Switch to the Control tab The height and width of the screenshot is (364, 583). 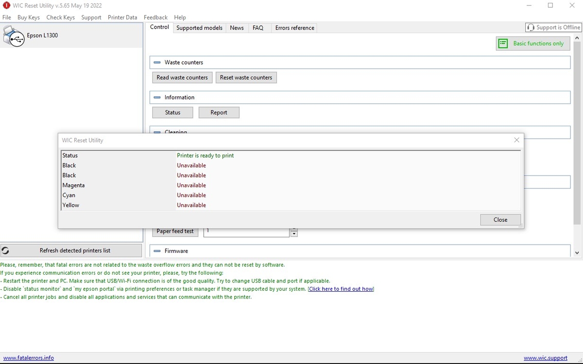tap(159, 27)
